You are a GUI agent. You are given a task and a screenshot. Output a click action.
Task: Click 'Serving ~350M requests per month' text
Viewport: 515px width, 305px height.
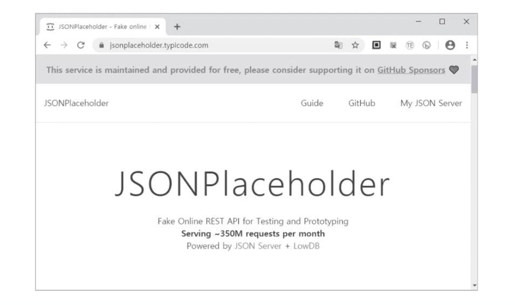[253, 233]
